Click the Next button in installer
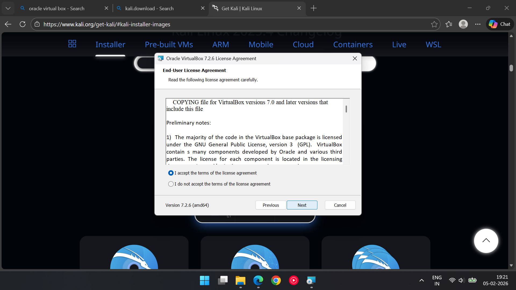 pos(302,205)
